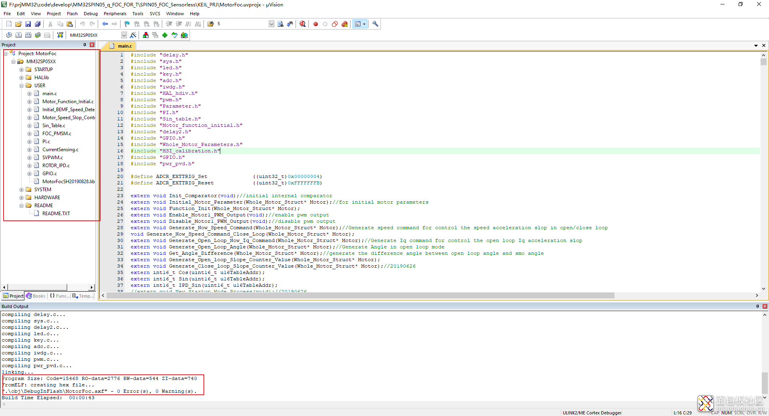
Task: Open Manage Project Items icon
Action: point(146,35)
